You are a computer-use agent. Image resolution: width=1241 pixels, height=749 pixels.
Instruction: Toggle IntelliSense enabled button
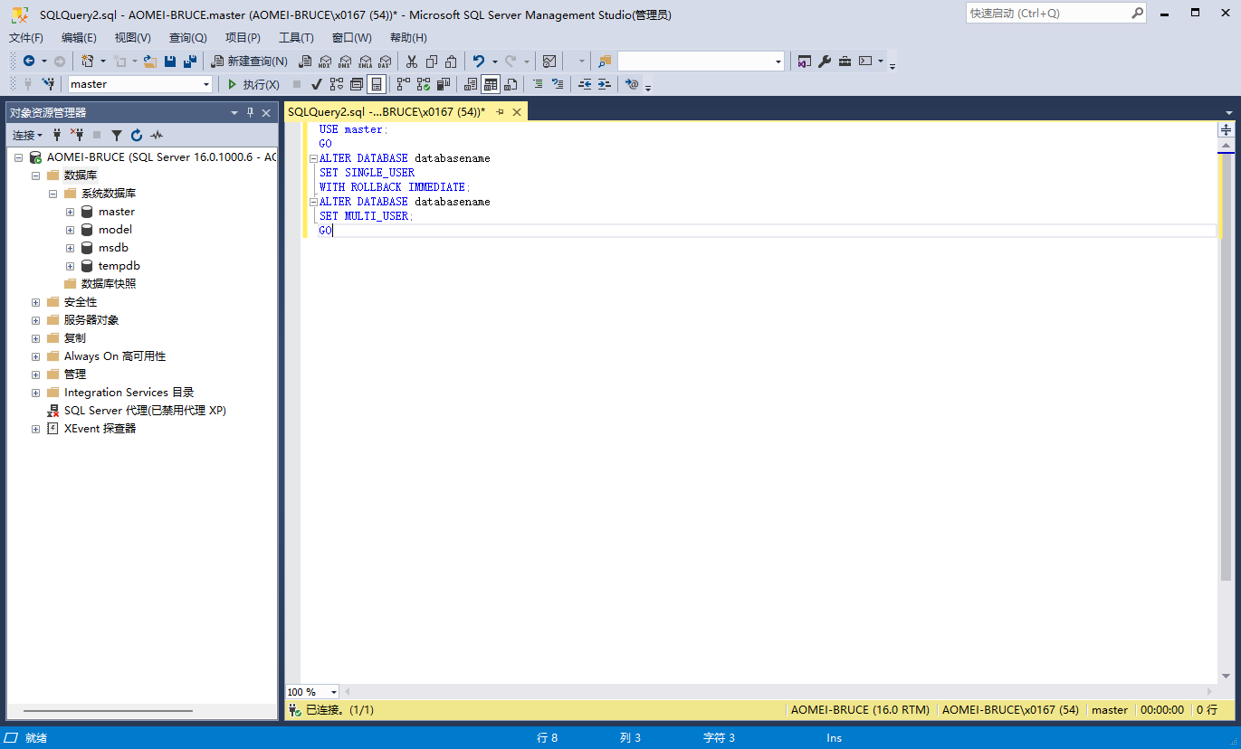377,84
